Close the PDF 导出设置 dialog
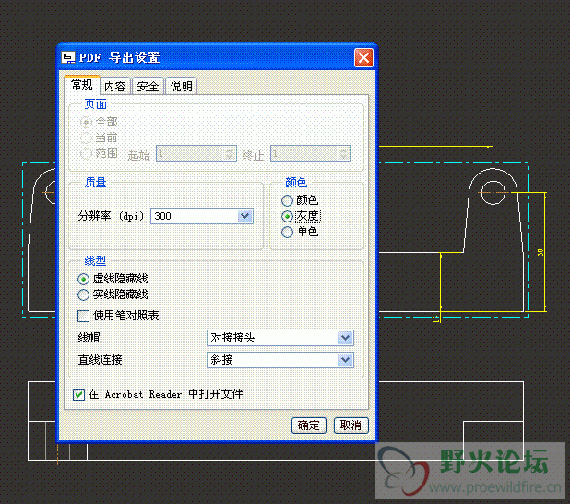570x504 pixels. coord(363,57)
